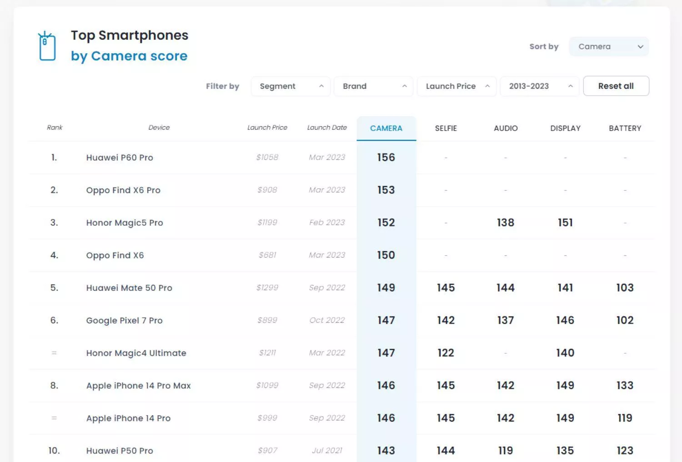Click display score 140 for Honor Magic4 Ultimate
Viewport: 682px width, 462px height.
pyautogui.click(x=565, y=353)
